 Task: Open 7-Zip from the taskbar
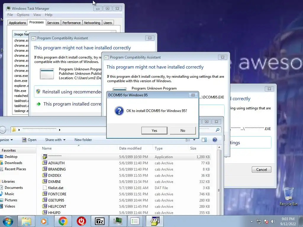pyautogui.click(x=99, y=221)
